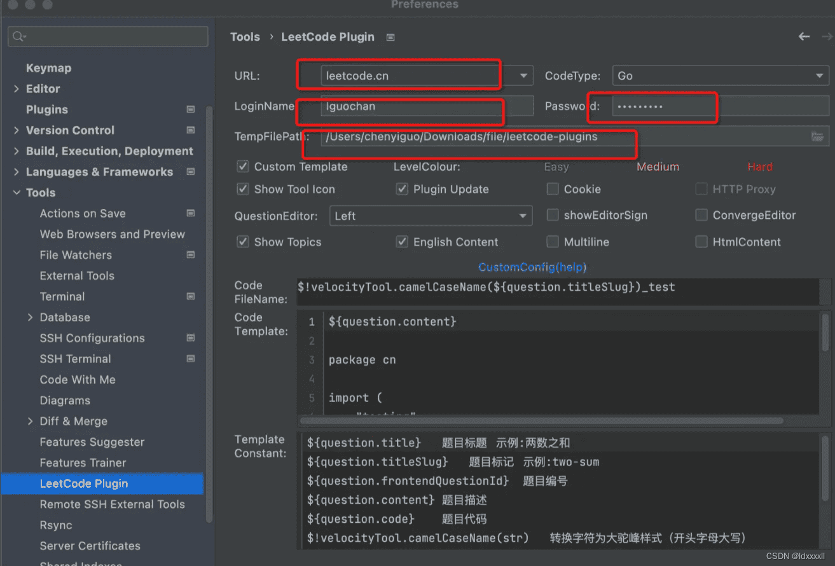
Task: Click the settings search field
Action: point(108,36)
